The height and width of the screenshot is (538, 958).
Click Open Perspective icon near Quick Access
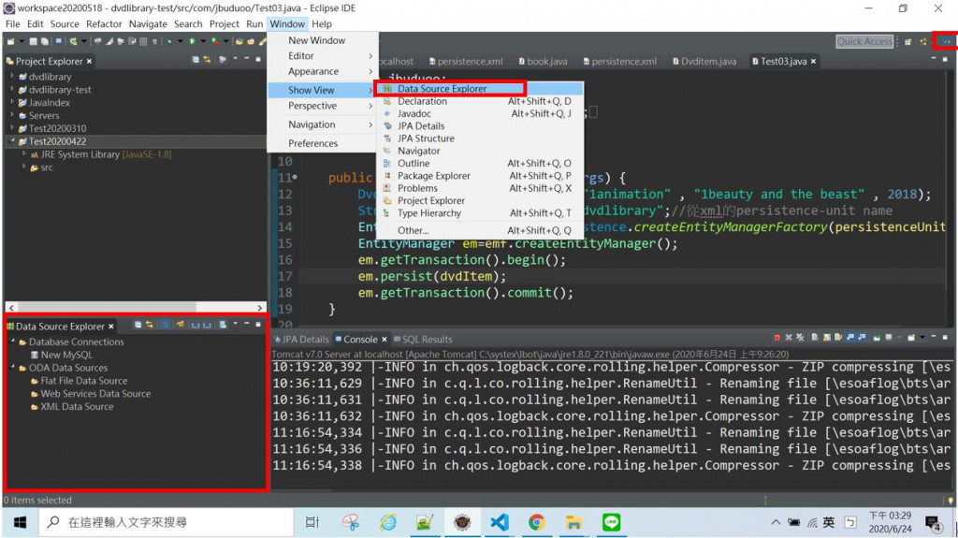907,41
